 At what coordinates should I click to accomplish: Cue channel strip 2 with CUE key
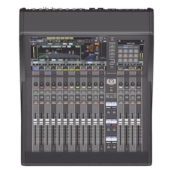tap(42, 97)
